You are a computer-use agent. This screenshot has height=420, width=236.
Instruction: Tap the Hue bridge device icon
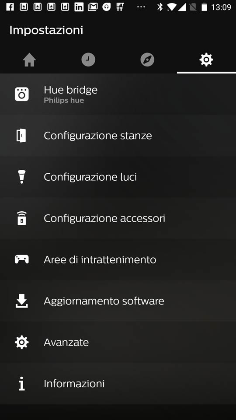(22, 94)
